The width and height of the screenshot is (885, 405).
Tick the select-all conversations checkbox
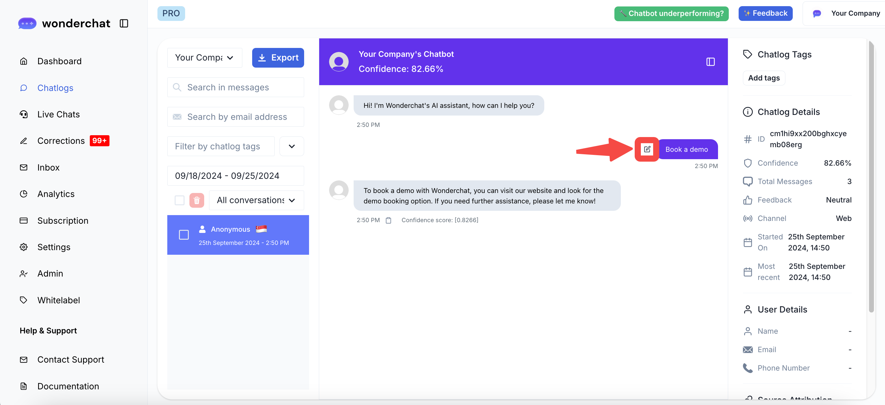[x=179, y=200]
